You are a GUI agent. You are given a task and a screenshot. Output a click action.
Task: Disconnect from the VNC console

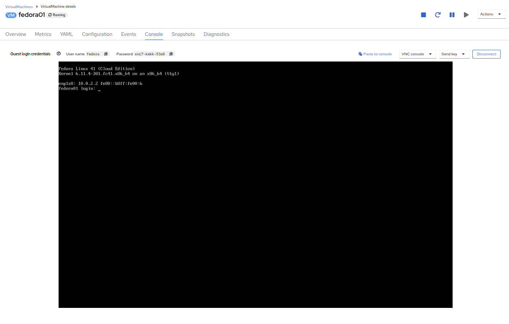click(486, 54)
